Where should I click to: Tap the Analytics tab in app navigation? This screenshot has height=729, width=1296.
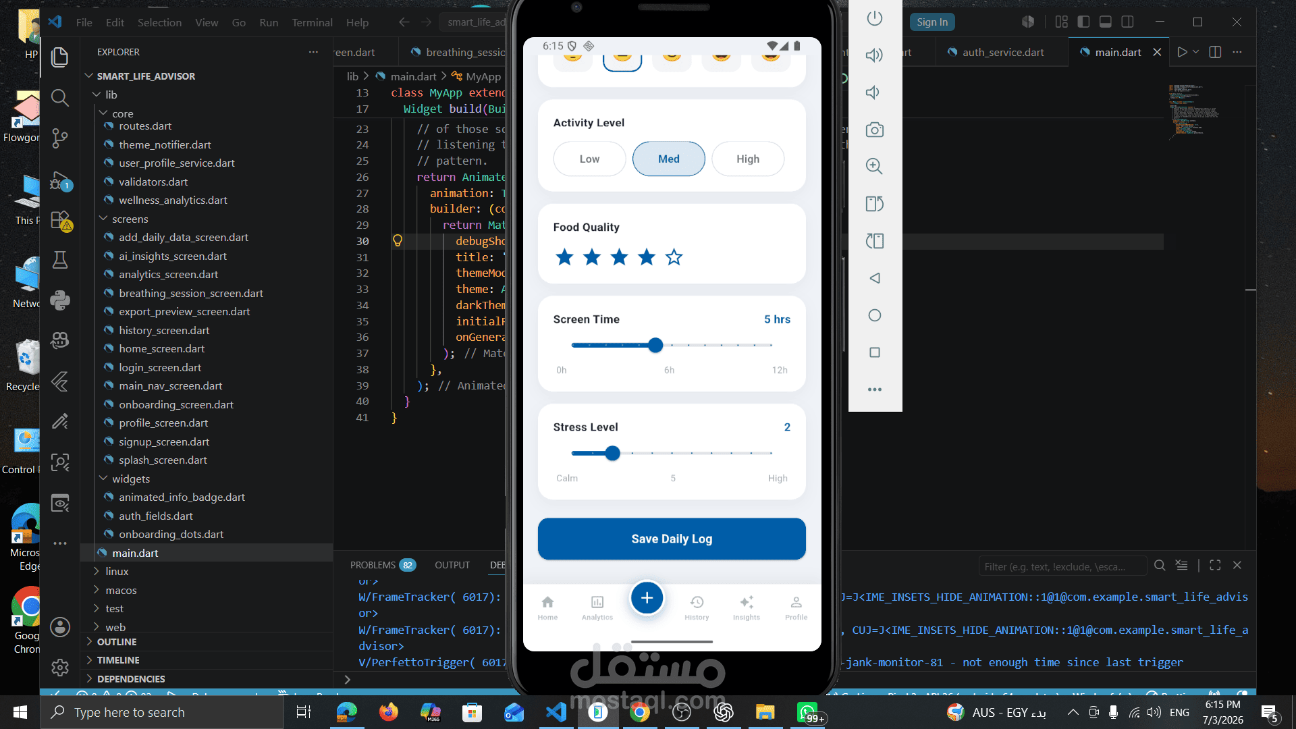(597, 607)
